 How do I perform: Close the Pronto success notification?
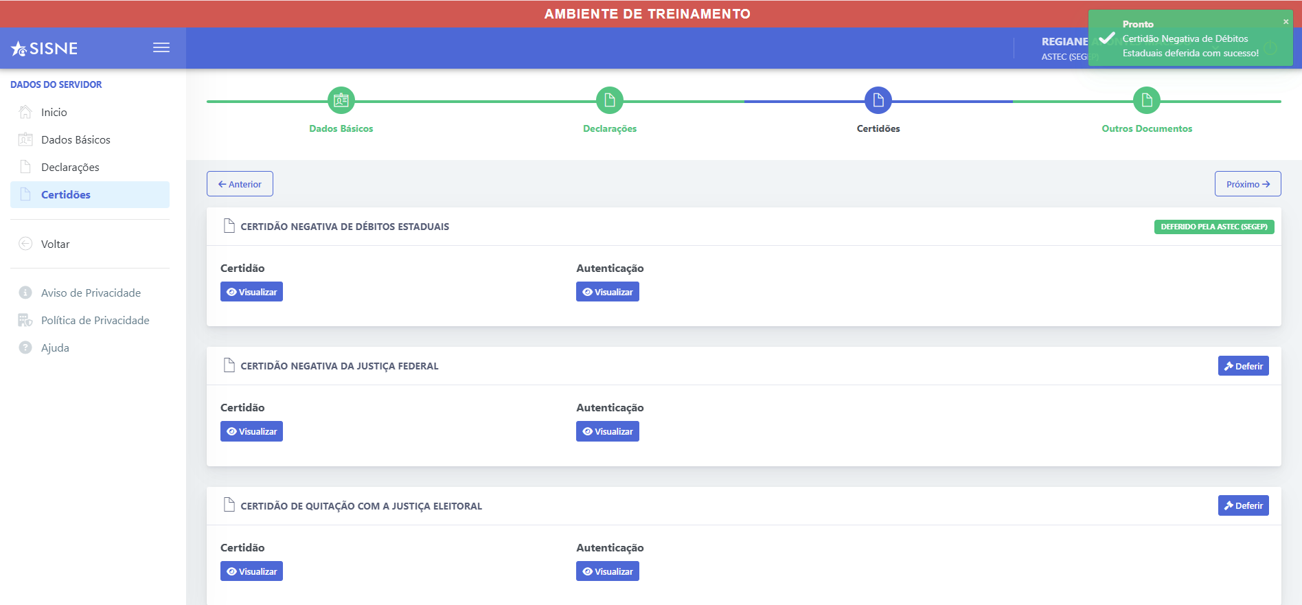1286,22
